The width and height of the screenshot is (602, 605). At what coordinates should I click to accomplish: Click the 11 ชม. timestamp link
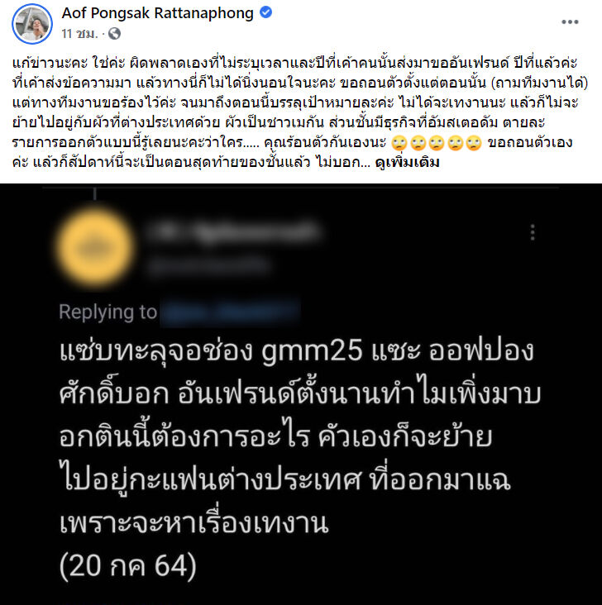tap(79, 34)
